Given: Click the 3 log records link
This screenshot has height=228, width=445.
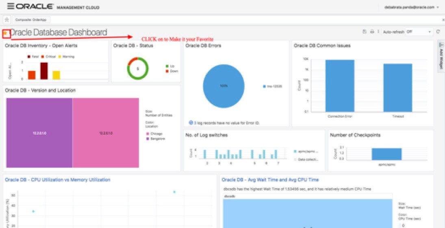Looking at the screenshot, I should [227, 123].
